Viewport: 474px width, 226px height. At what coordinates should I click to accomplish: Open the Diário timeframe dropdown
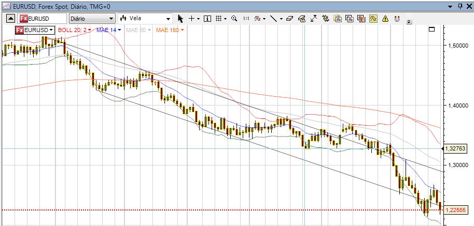[x=92, y=19]
